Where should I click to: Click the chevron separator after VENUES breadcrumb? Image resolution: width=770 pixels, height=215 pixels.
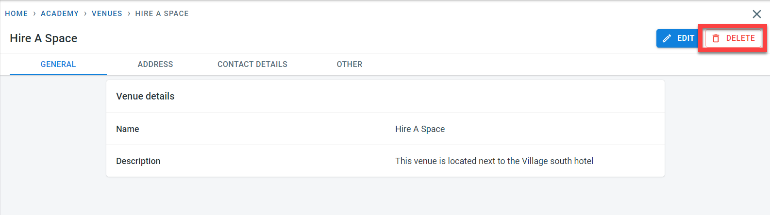tap(129, 14)
